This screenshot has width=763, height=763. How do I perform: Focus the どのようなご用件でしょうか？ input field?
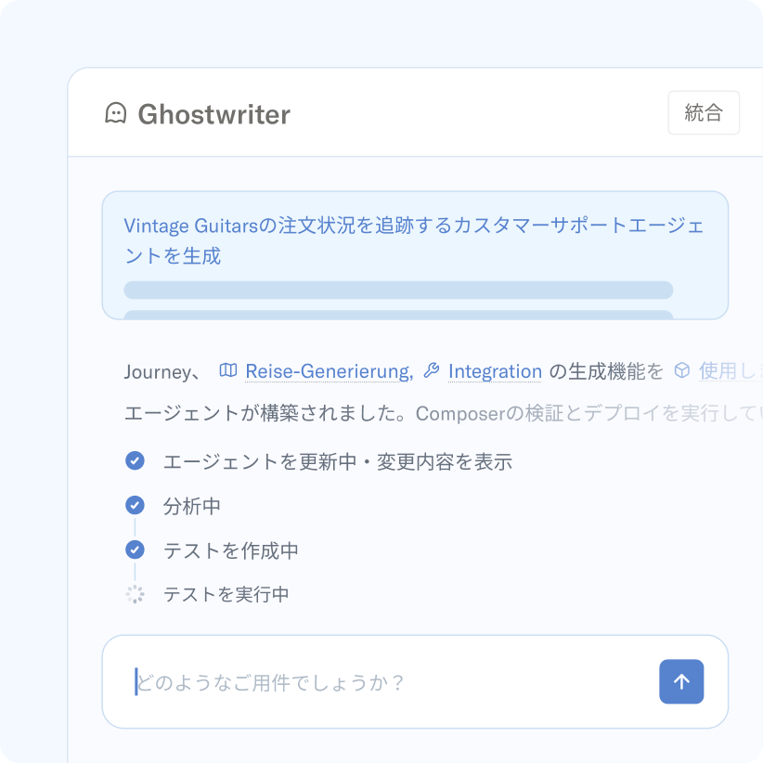click(x=415, y=681)
